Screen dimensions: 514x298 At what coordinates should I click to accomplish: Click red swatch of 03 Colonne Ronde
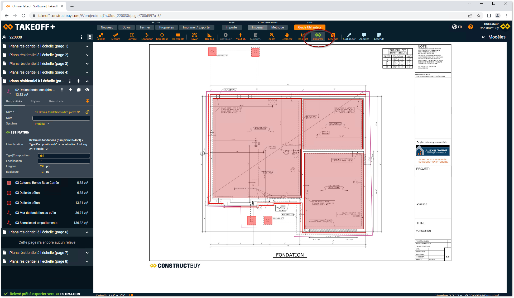tap(9, 183)
